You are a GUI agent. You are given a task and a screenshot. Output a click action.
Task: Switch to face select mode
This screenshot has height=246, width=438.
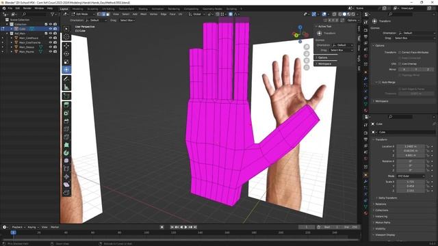coord(108,14)
